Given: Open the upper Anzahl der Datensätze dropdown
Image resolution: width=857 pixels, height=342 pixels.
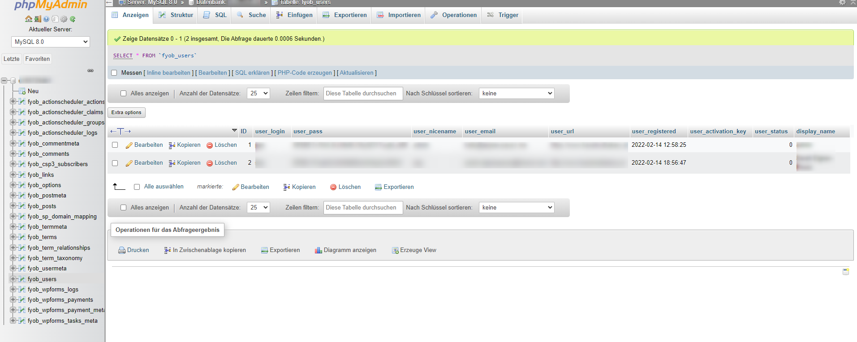Looking at the screenshot, I should (258, 94).
